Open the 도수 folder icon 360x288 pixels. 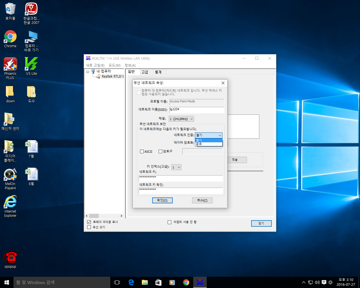31,94
